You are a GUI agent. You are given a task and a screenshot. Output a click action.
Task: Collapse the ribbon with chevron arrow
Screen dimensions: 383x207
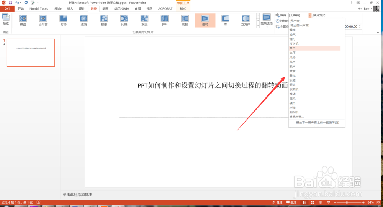[x=378, y=32]
